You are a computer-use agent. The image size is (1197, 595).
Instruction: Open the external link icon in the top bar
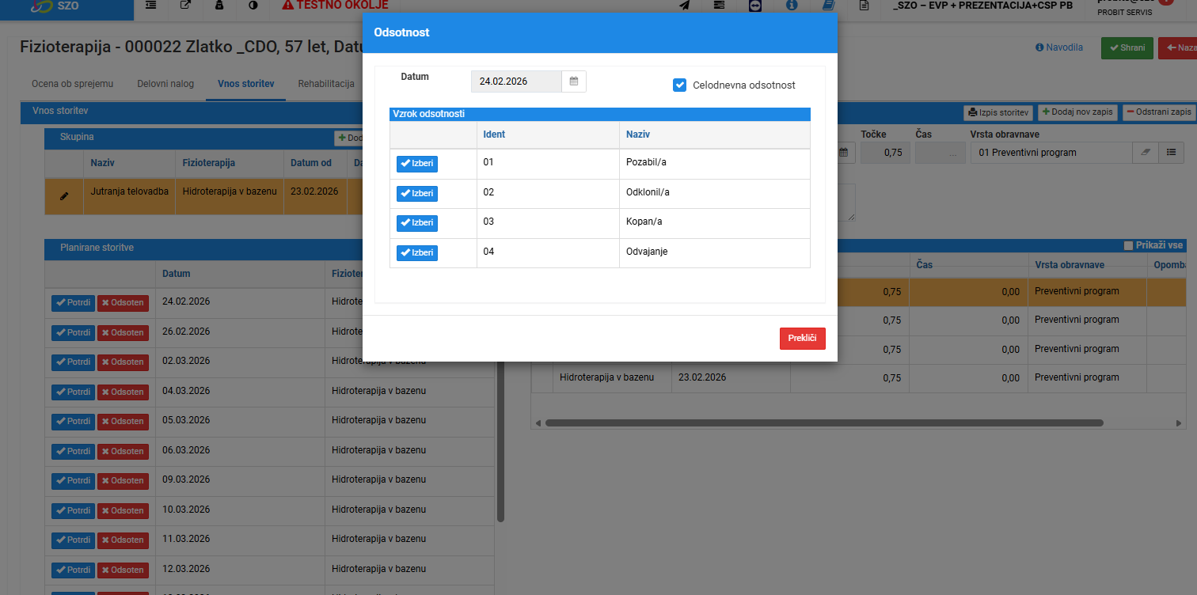185,6
